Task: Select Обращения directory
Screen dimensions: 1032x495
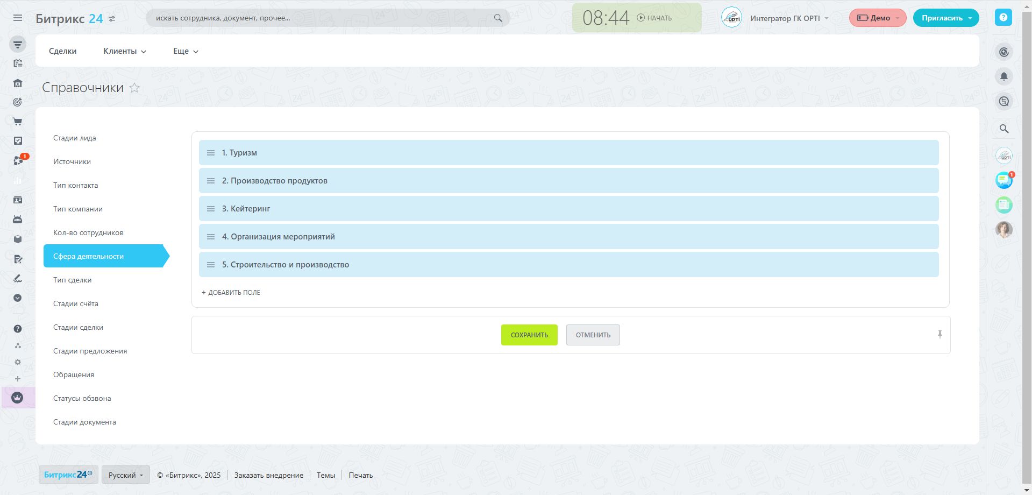Action: 74,375
